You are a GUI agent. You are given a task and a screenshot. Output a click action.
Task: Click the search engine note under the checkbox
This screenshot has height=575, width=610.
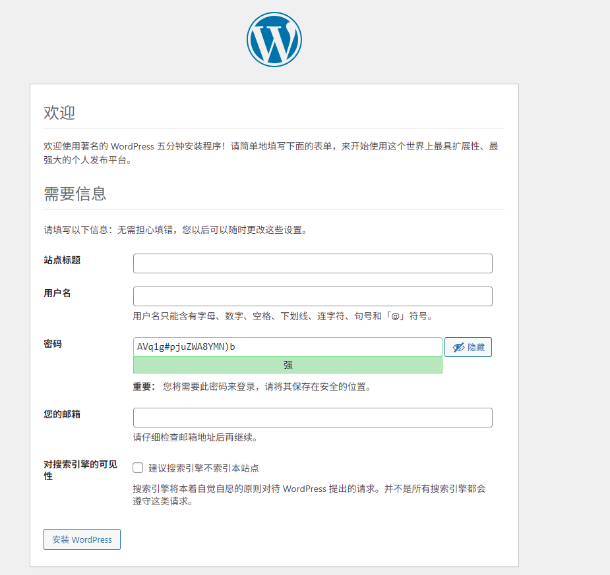[309, 495]
